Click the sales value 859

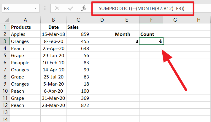tap(78, 34)
